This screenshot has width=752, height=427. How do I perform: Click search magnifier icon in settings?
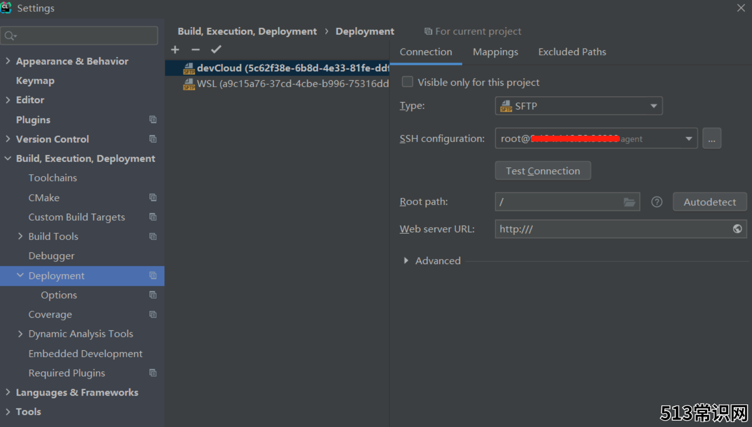coord(10,36)
